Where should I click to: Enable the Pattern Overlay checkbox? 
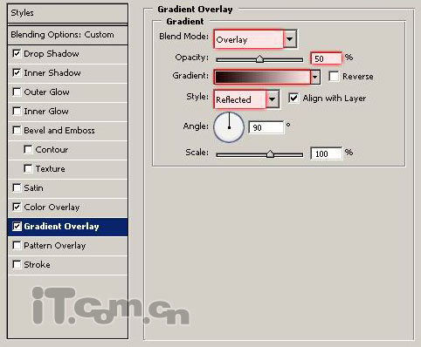tap(17, 246)
